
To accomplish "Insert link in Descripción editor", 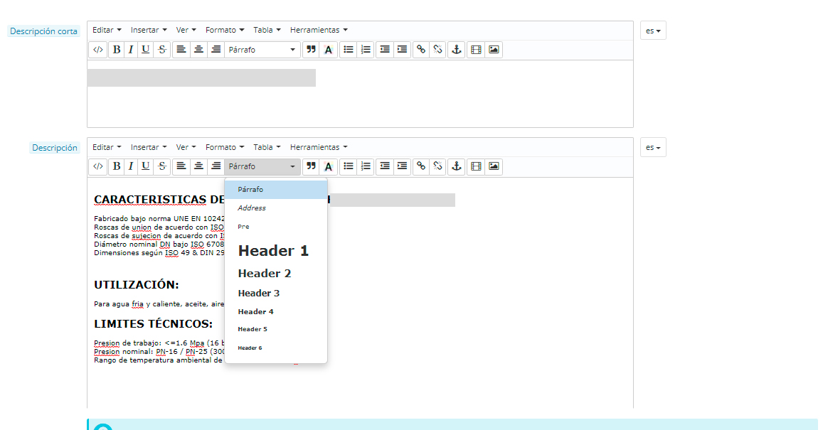I will [421, 166].
